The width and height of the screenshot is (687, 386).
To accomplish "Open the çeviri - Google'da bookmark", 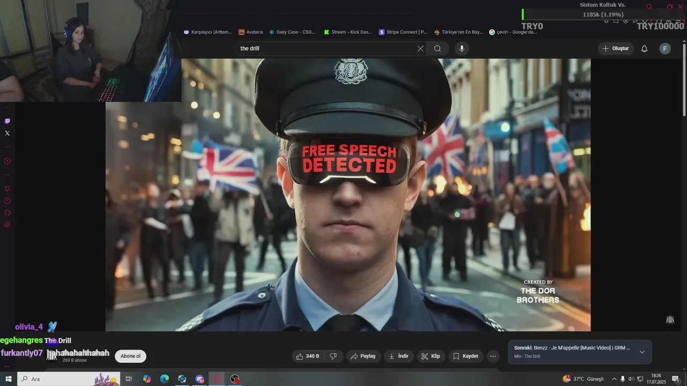I will 513,32.
